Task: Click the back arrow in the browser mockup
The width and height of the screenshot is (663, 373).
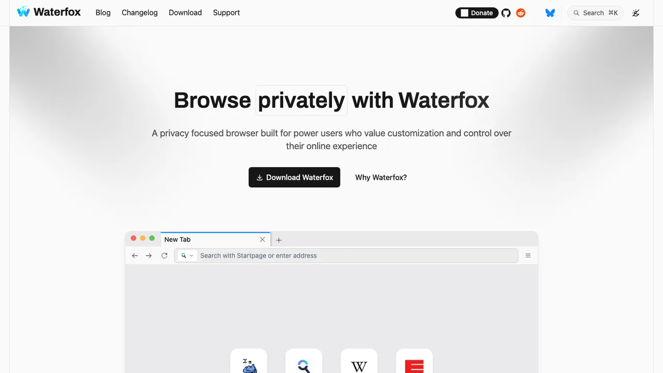Action: [135, 255]
